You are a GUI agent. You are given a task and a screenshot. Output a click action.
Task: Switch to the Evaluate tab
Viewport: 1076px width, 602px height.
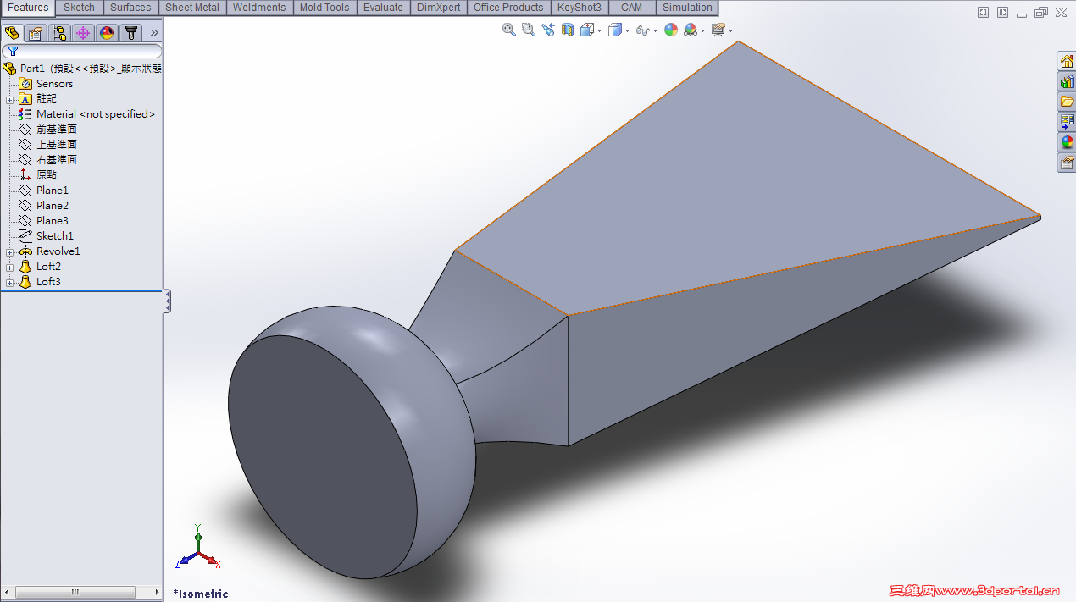(x=383, y=8)
